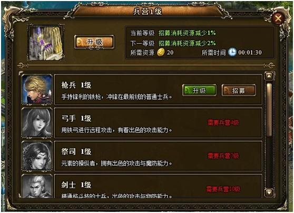
Task: Click the gold coin resource icon
Action: 161,52
